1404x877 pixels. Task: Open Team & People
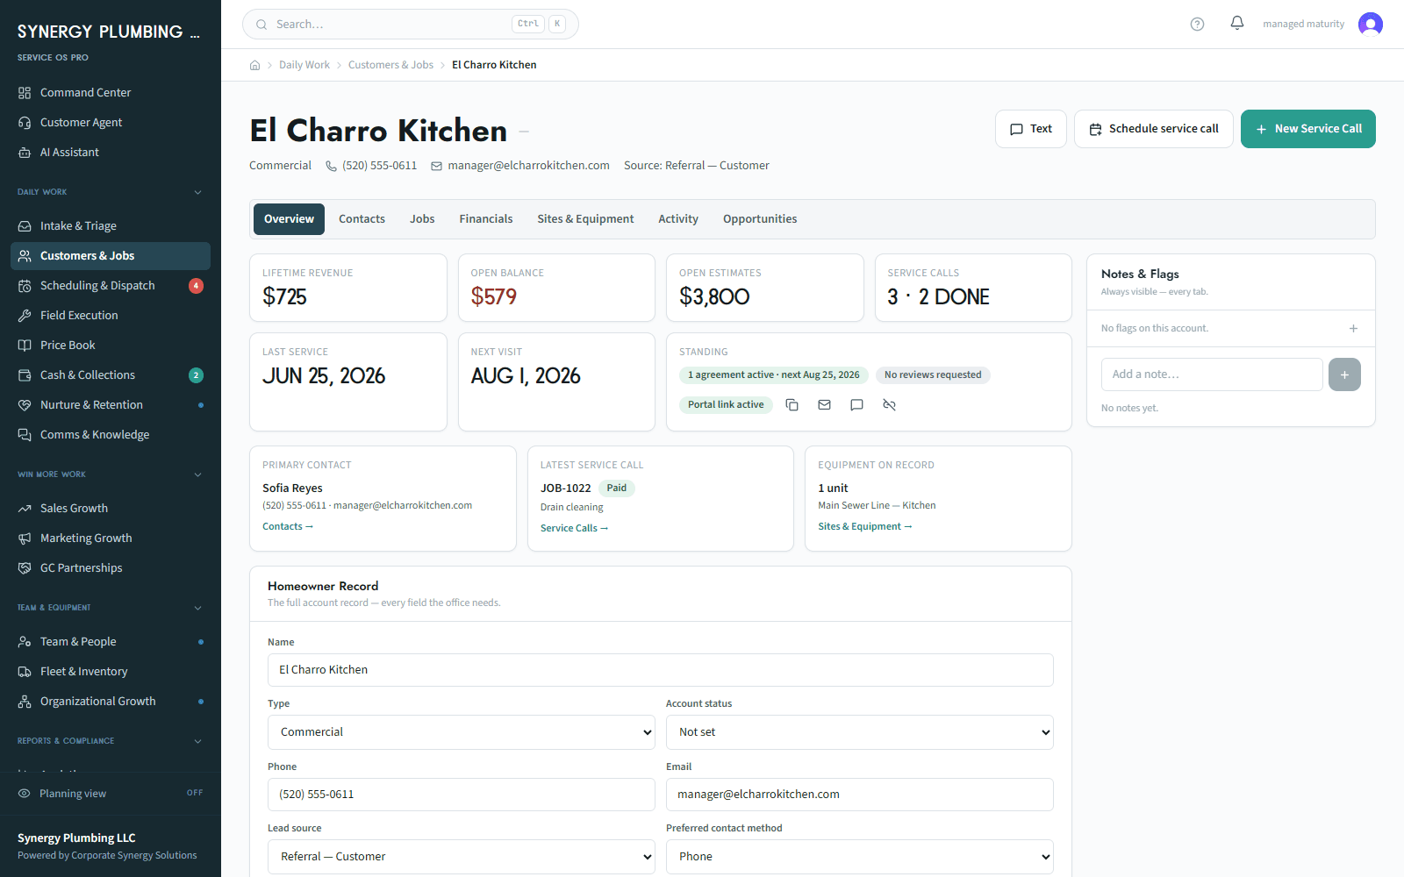point(111,641)
